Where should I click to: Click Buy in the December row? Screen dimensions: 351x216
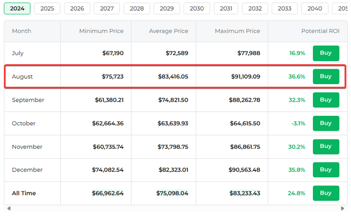pos(325,170)
